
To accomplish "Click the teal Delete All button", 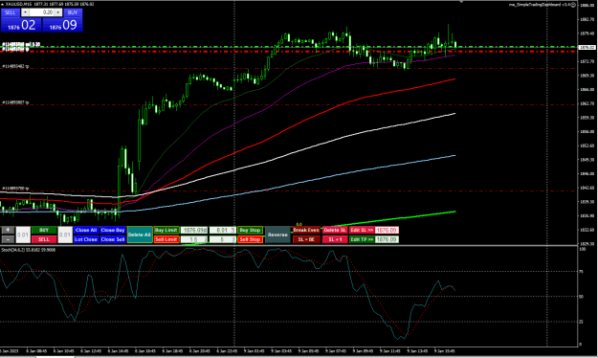I will pyautogui.click(x=140, y=235).
